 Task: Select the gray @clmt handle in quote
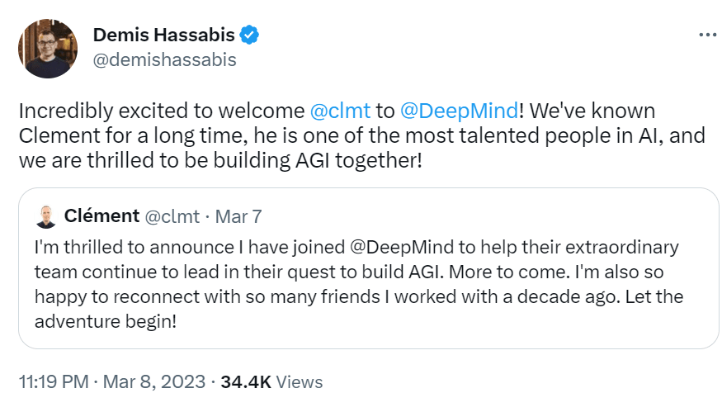point(172,217)
